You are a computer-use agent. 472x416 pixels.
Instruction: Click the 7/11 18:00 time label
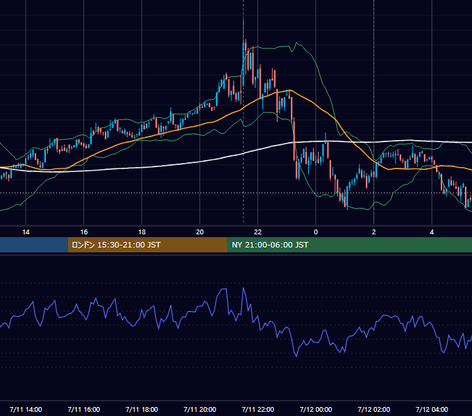(142, 409)
